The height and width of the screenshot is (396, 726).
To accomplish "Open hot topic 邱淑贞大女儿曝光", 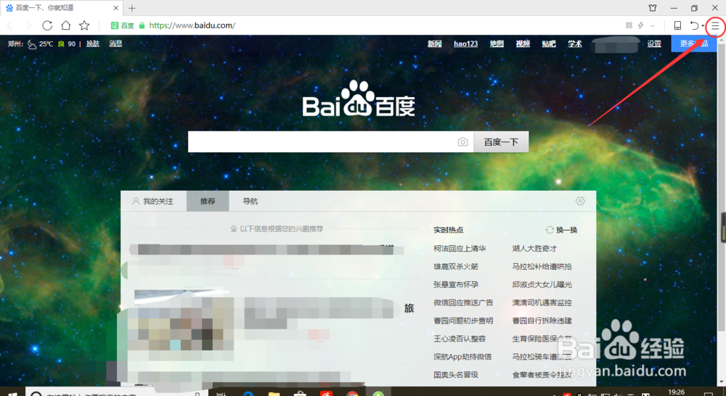I will coord(542,284).
